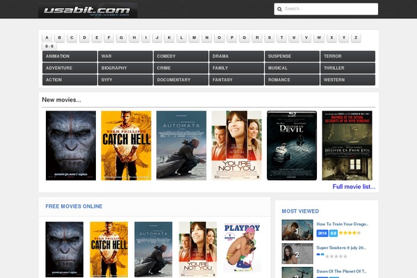Open the Thriller genre
The height and width of the screenshot is (278, 417).
point(347,68)
